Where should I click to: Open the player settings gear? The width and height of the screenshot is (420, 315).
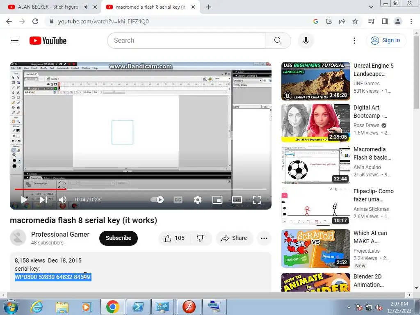click(198, 200)
